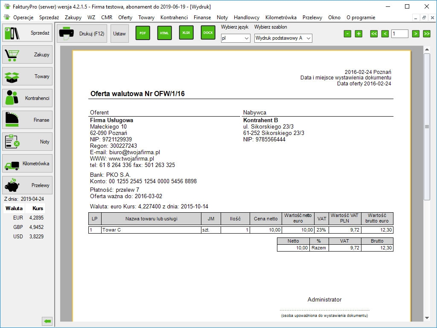Open the Kilometrówka sidebar module
This screenshot has width=437, height=328.
(27, 164)
